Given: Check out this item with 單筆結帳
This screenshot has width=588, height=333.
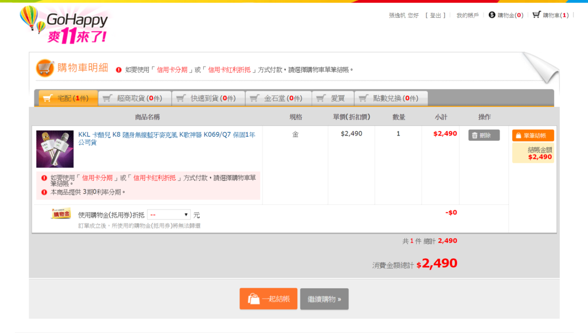Looking at the screenshot, I should click(533, 135).
